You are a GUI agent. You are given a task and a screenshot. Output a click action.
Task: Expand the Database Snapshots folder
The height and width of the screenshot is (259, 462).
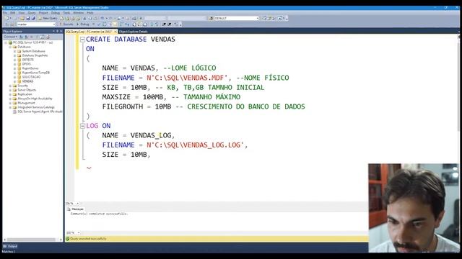[14, 55]
